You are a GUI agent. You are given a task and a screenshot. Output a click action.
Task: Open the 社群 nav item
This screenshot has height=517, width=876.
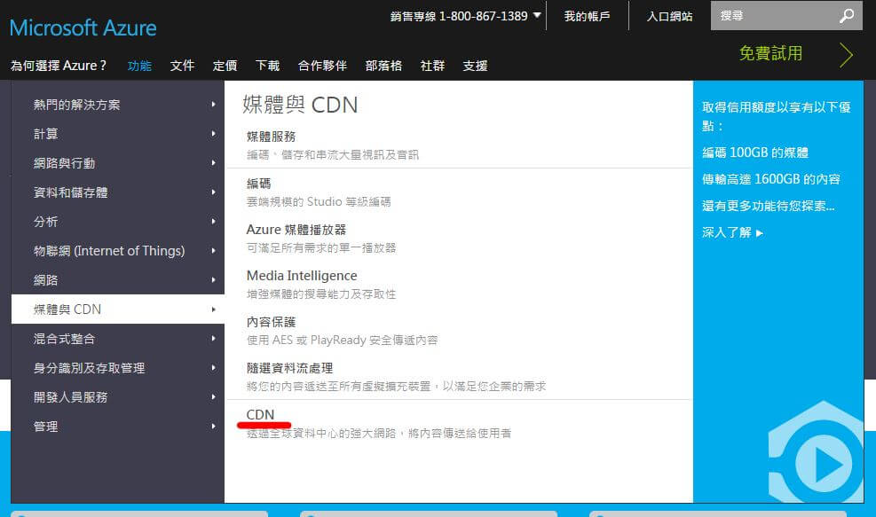pos(432,66)
